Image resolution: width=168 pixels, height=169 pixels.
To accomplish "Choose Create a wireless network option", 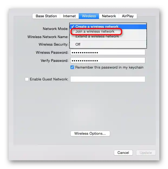I will point(108,26).
